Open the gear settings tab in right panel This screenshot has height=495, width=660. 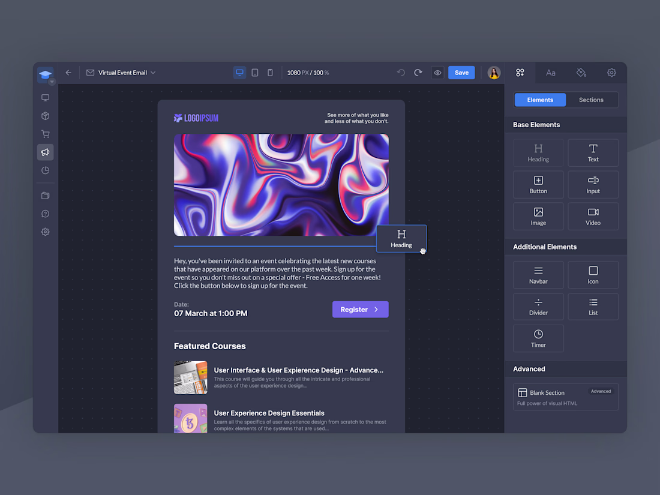(611, 73)
